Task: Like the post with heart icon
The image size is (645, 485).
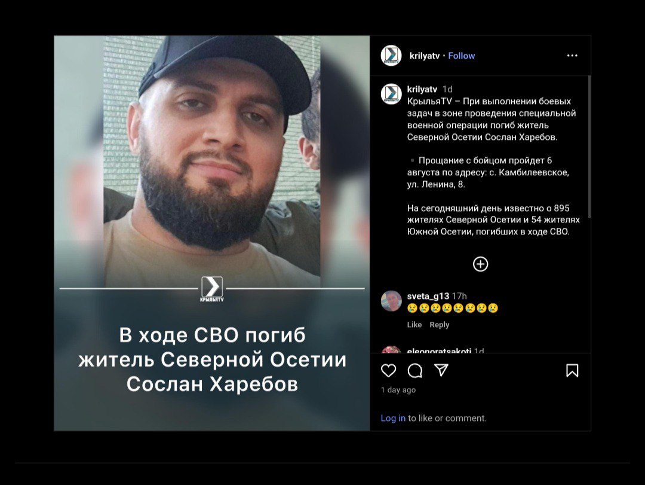Action: (x=388, y=370)
